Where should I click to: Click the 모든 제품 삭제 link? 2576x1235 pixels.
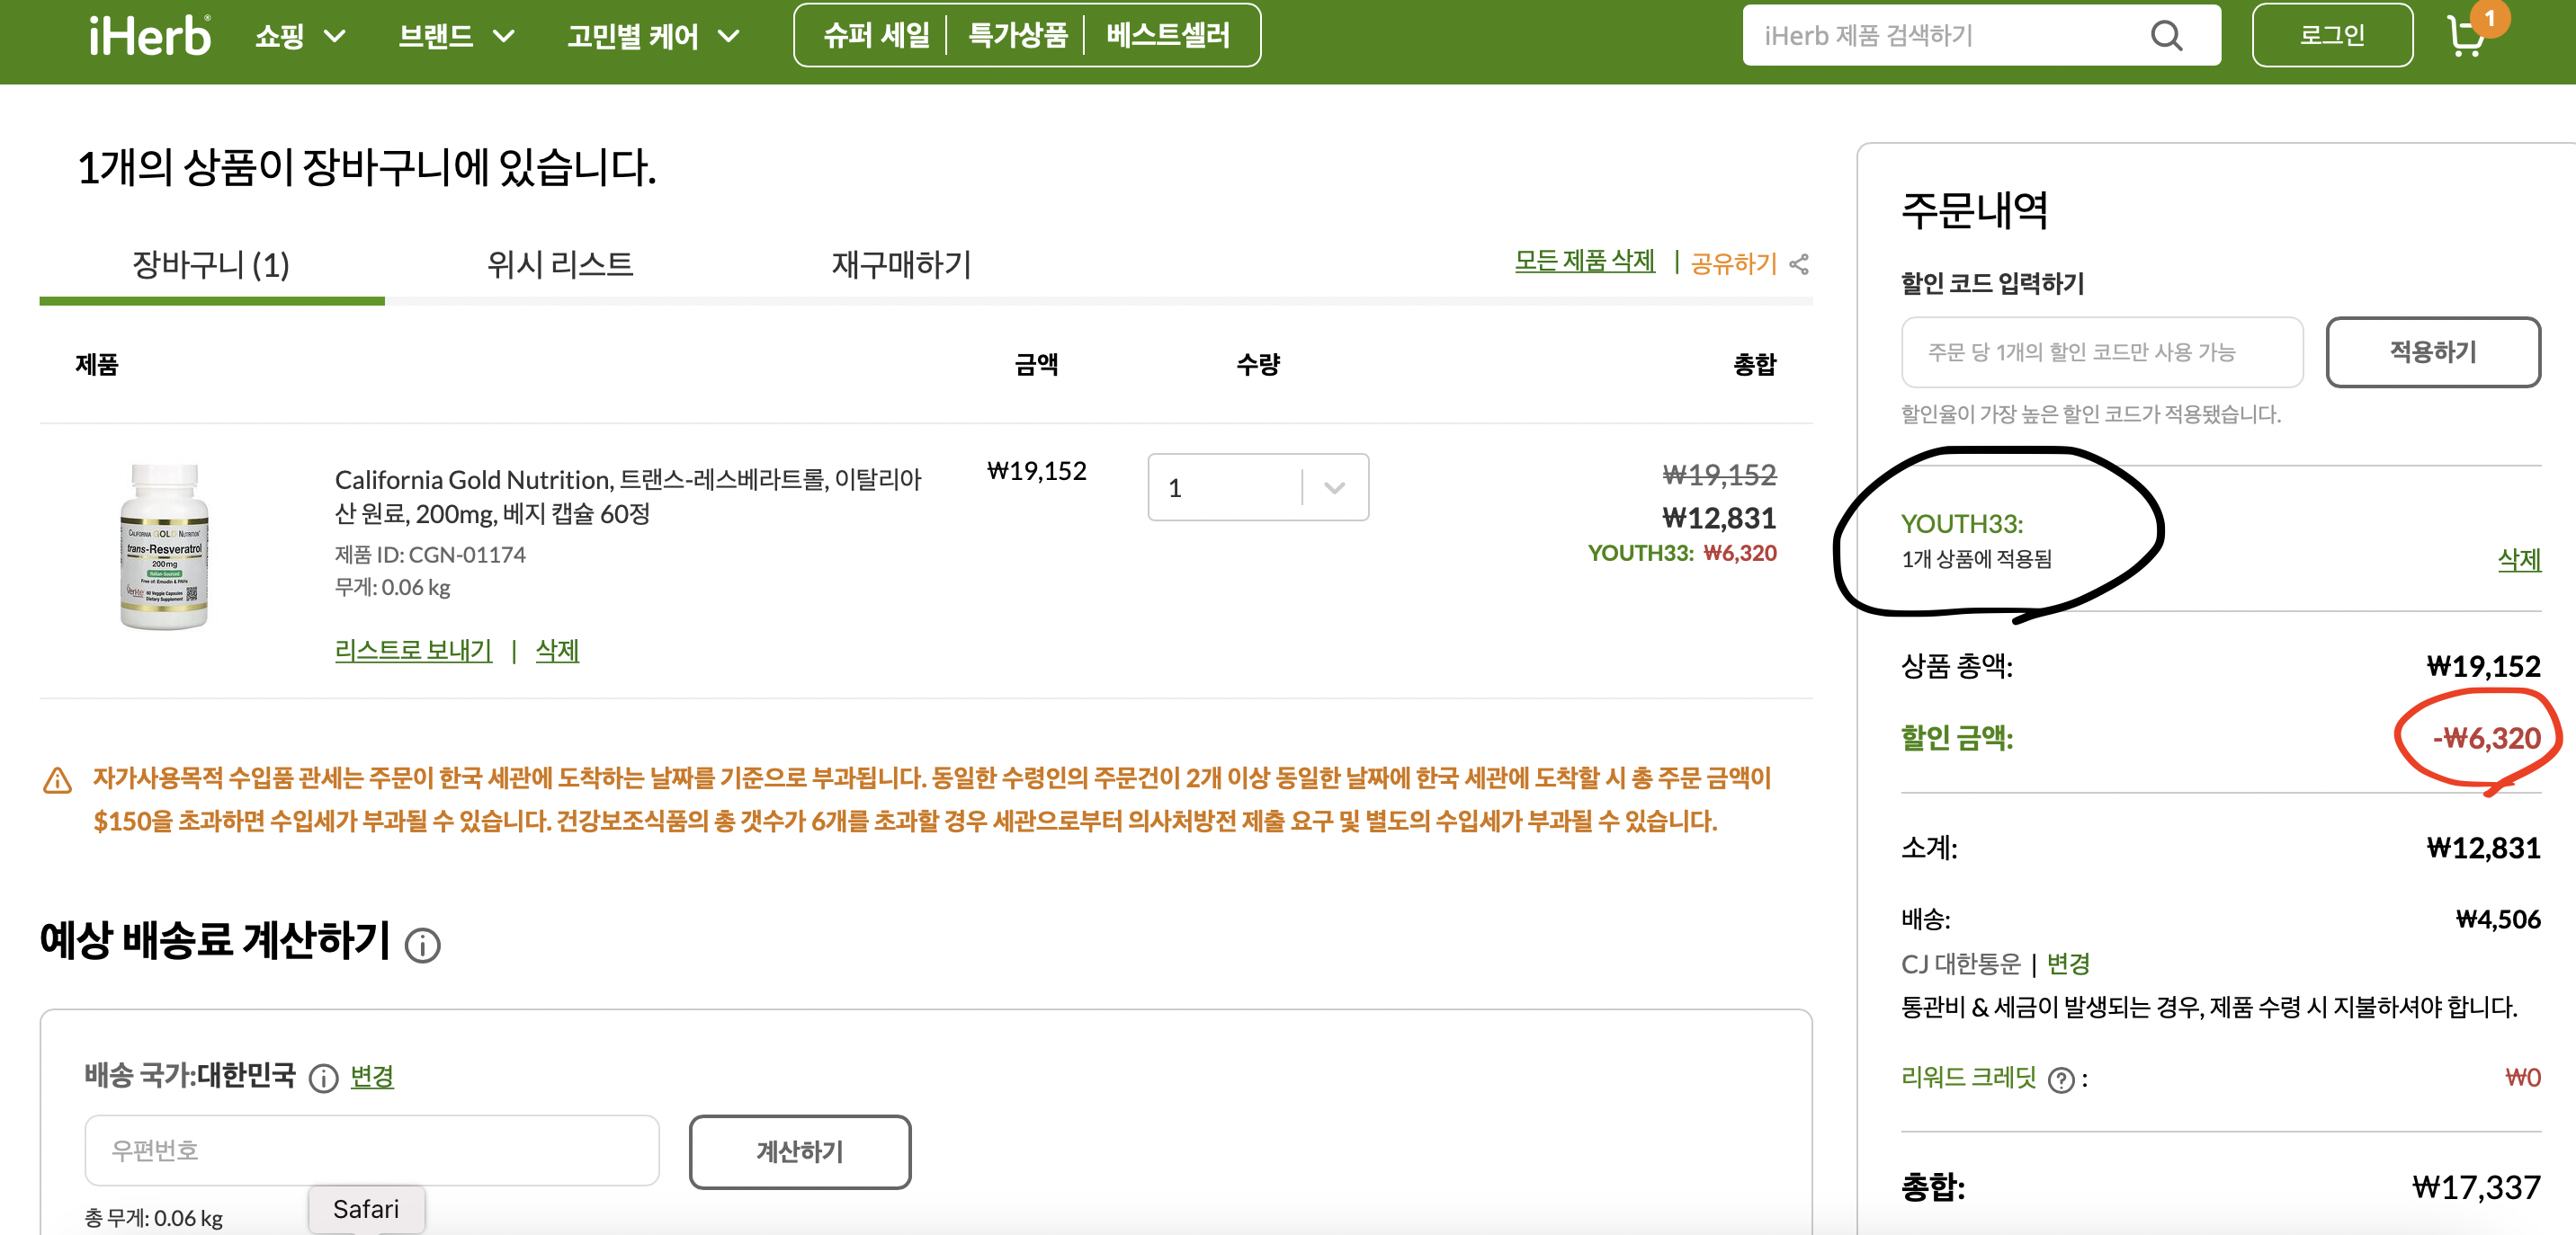1584,262
